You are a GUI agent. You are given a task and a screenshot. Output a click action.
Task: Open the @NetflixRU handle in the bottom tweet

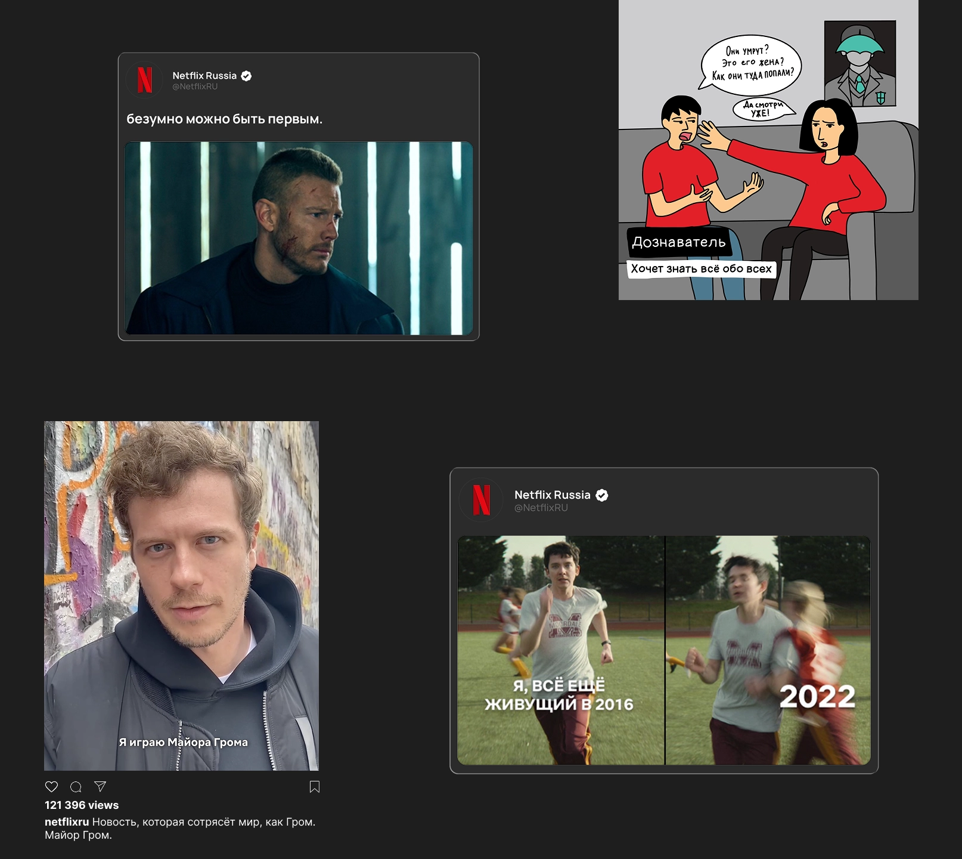(541, 508)
